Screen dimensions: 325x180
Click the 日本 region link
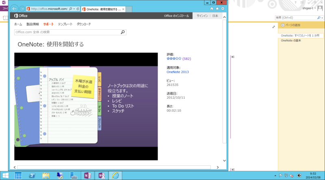click(x=215, y=16)
